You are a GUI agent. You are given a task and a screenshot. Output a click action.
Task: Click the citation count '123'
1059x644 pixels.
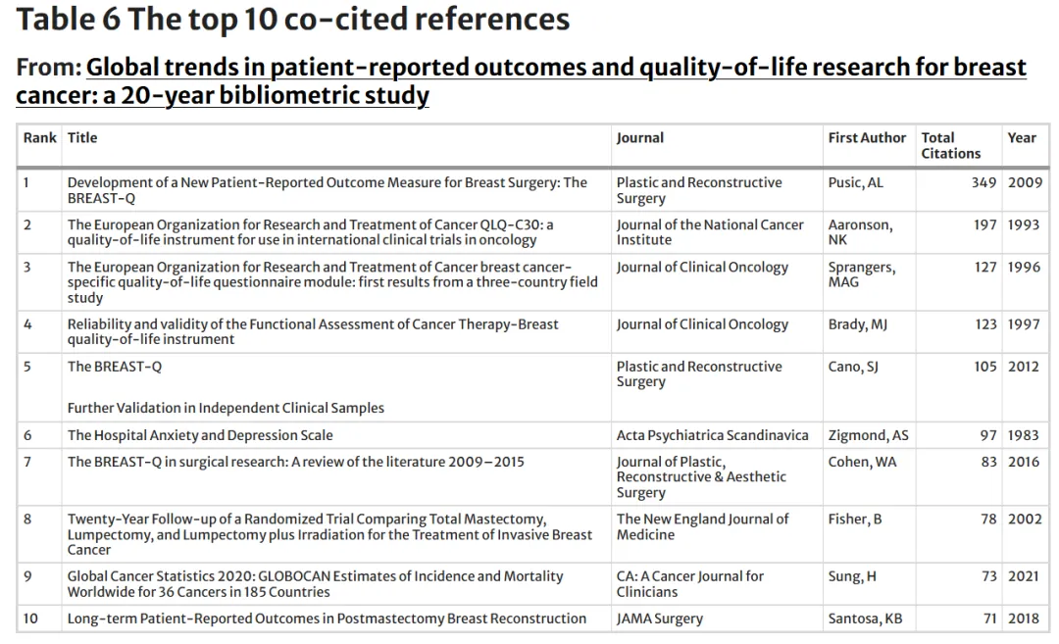point(985,324)
